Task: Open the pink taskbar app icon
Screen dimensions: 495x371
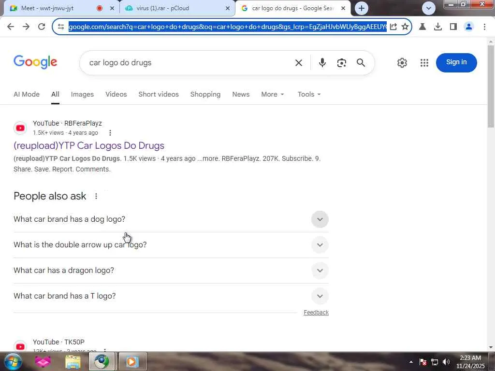Action: (43, 361)
